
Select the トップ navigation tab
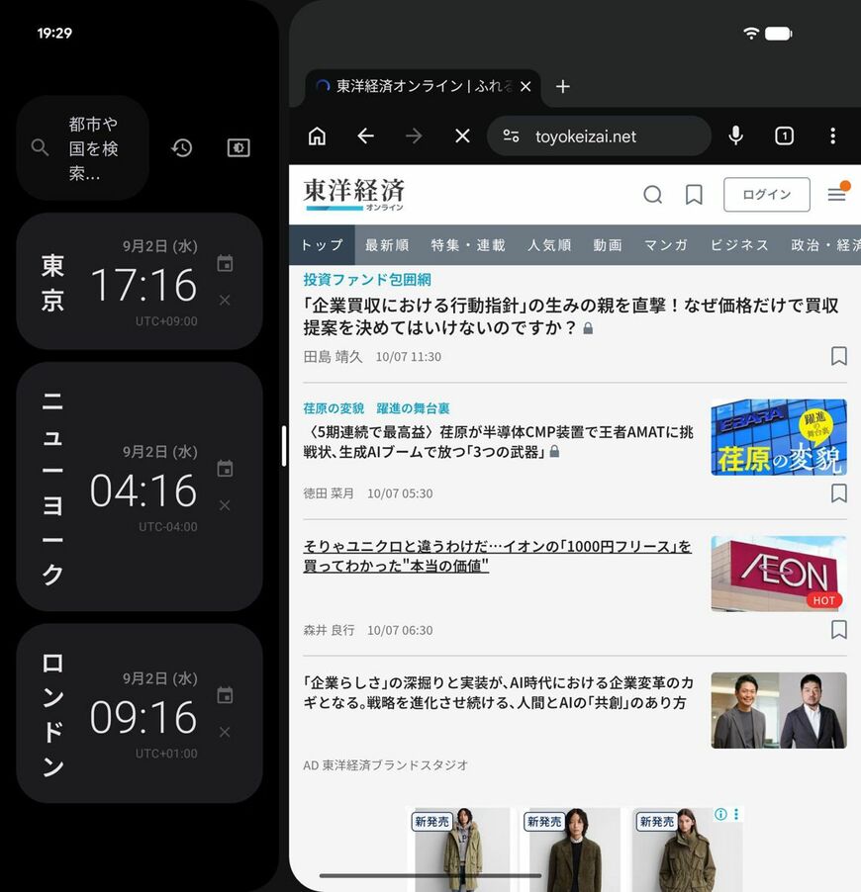click(322, 245)
